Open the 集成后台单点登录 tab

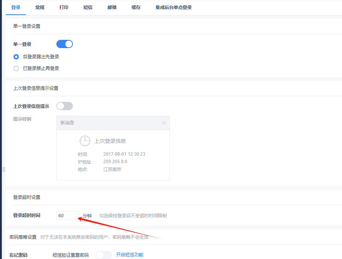coord(174,8)
